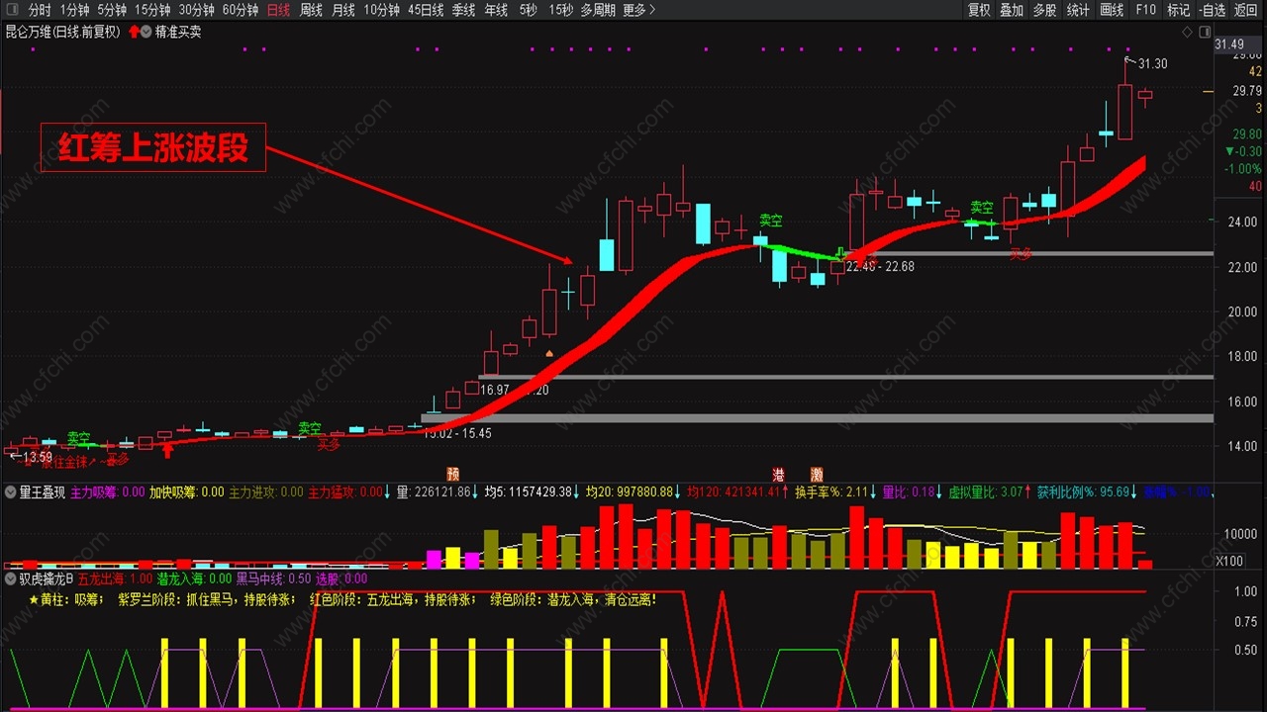Open F10 company info

point(1145,10)
